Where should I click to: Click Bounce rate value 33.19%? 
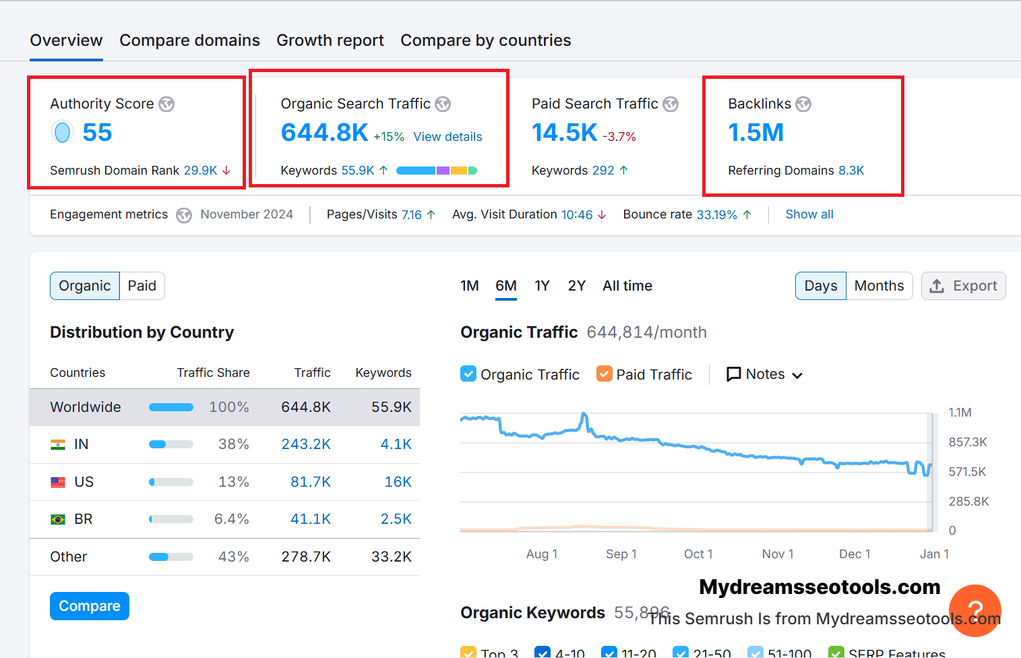pyautogui.click(x=717, y=214)
